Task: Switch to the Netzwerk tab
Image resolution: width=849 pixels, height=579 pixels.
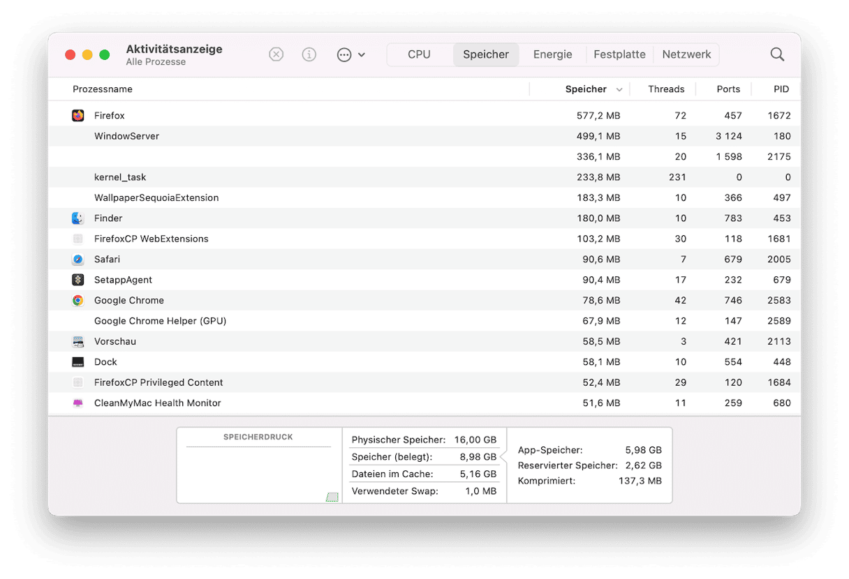Action: [x=686, y=54]
